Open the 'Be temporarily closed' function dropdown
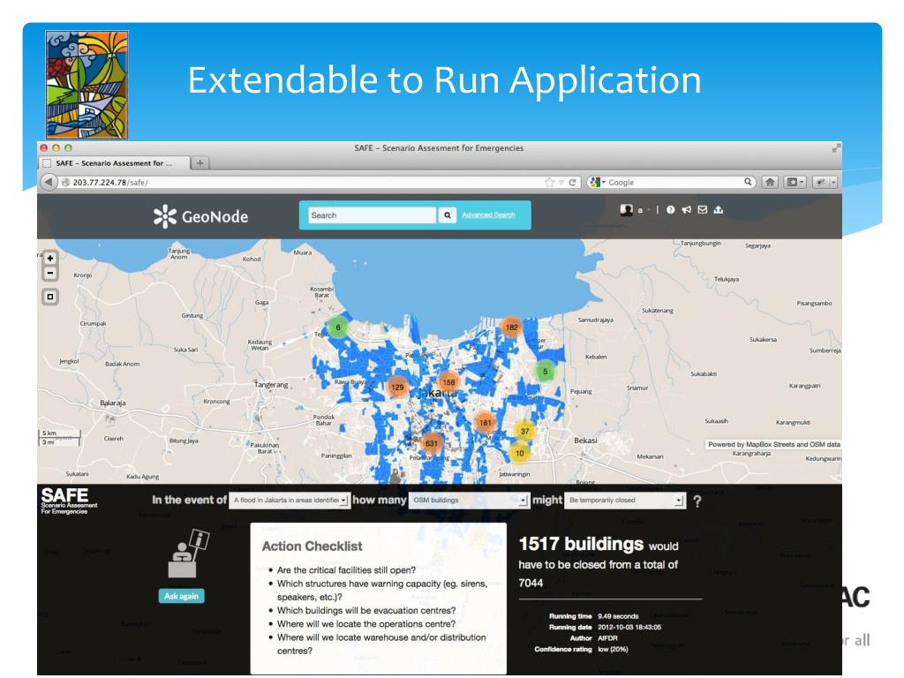Viewport: 904px width, 678px height. coord(626,500)
